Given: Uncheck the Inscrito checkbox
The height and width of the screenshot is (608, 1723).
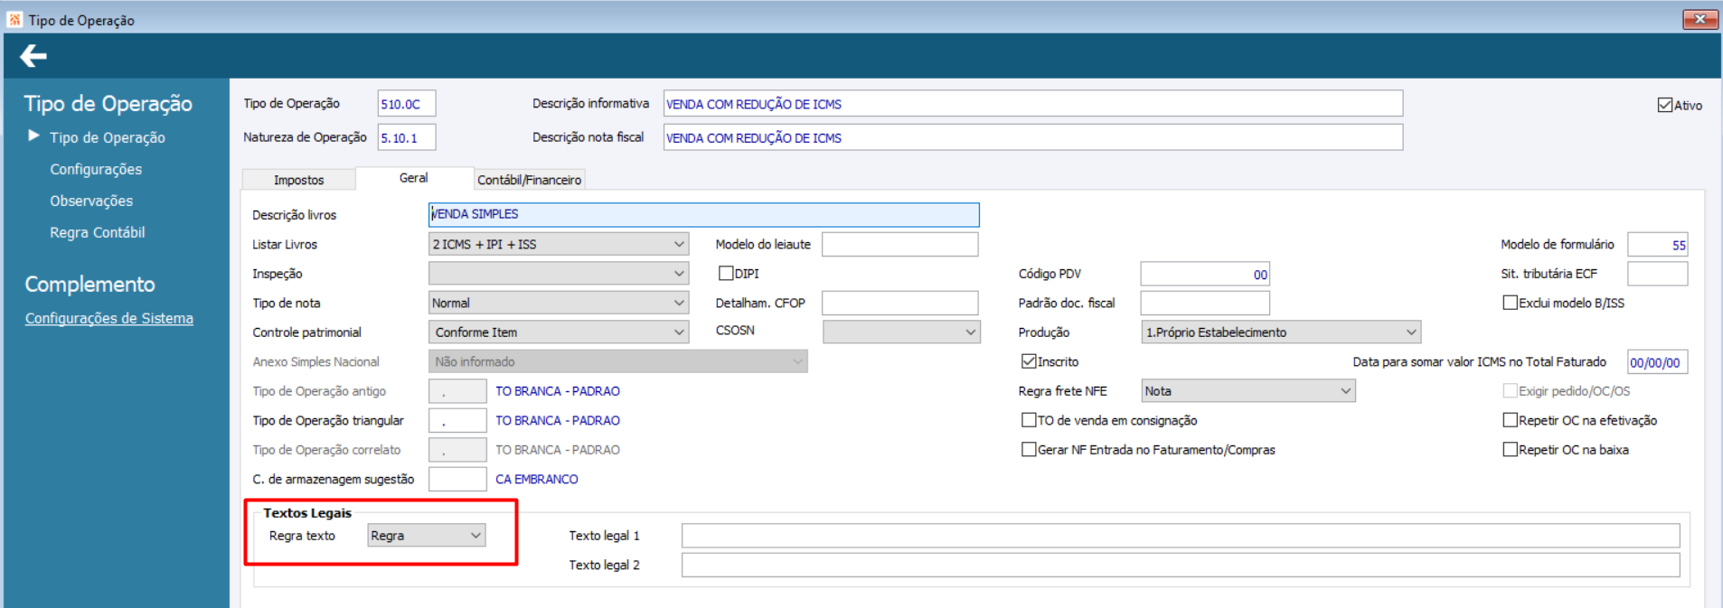Looking at the screenshot, I should pos(1028,361).
